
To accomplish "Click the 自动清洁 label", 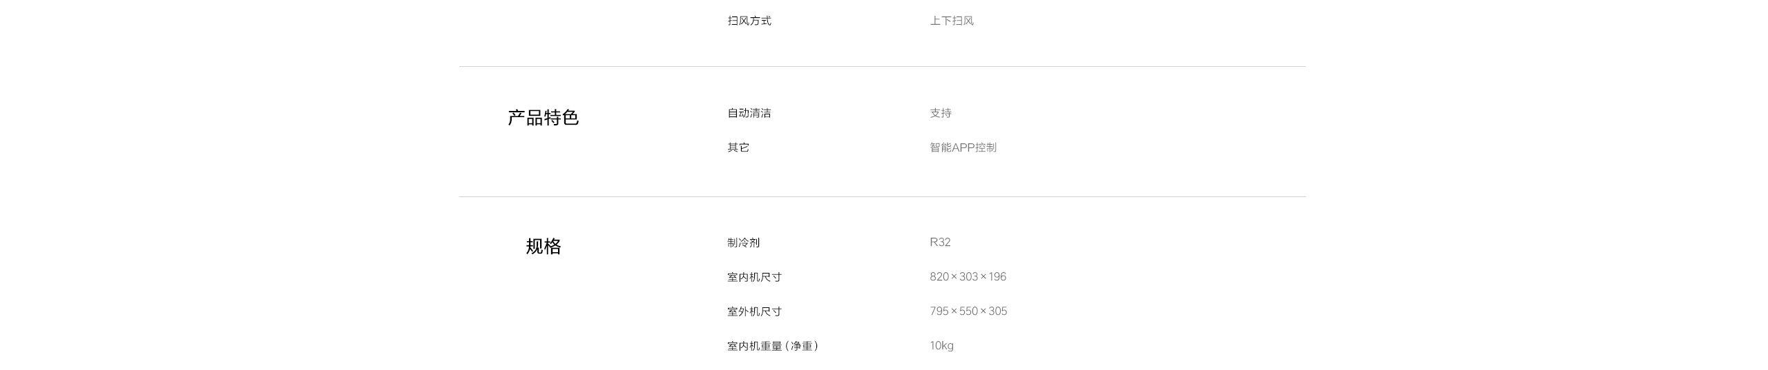I will (749, 113).
